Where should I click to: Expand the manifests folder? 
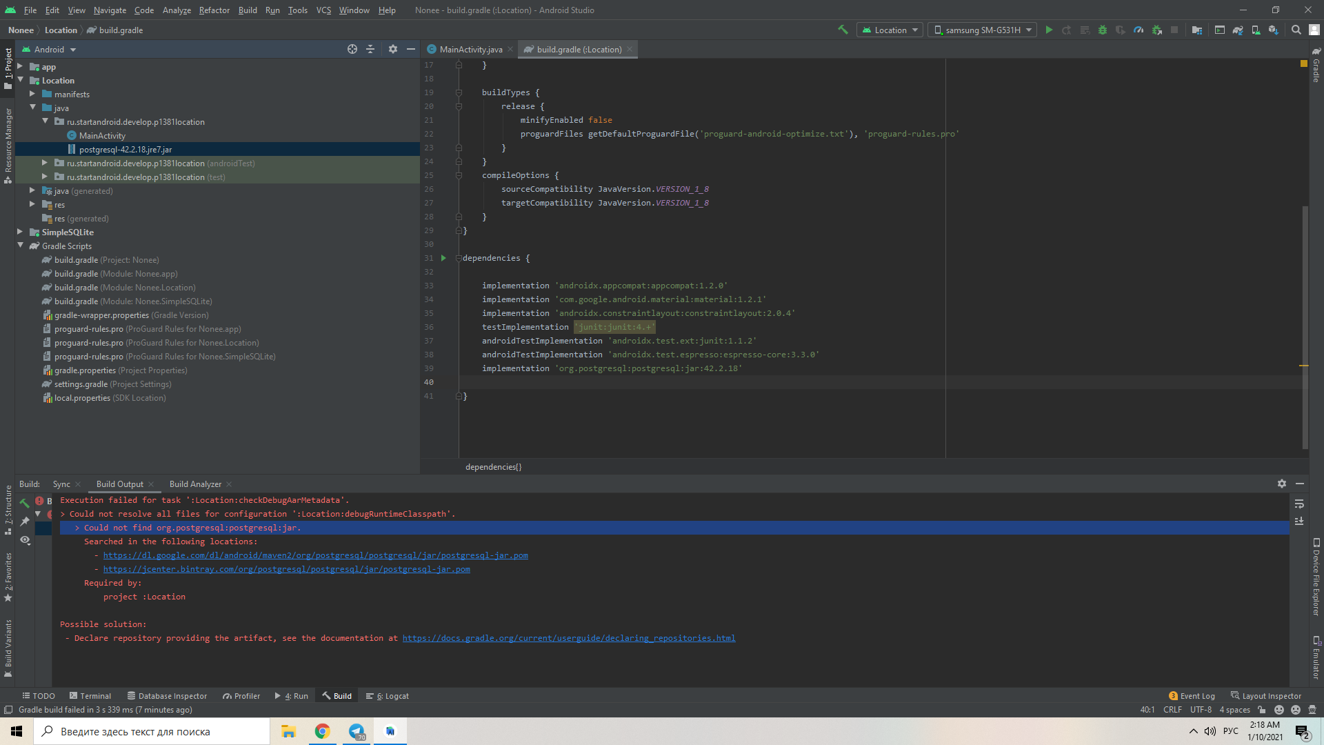(x=32, y=94)
